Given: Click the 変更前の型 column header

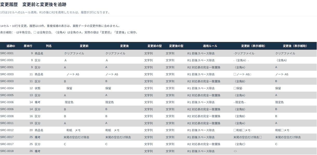Looking at the screenshot, I should pos(155,46).
